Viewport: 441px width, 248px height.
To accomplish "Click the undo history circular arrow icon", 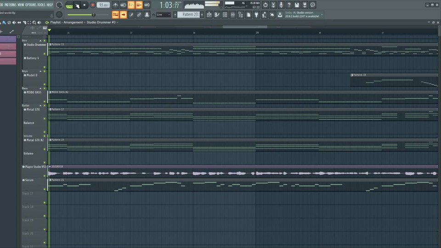I will click(265, 5).
